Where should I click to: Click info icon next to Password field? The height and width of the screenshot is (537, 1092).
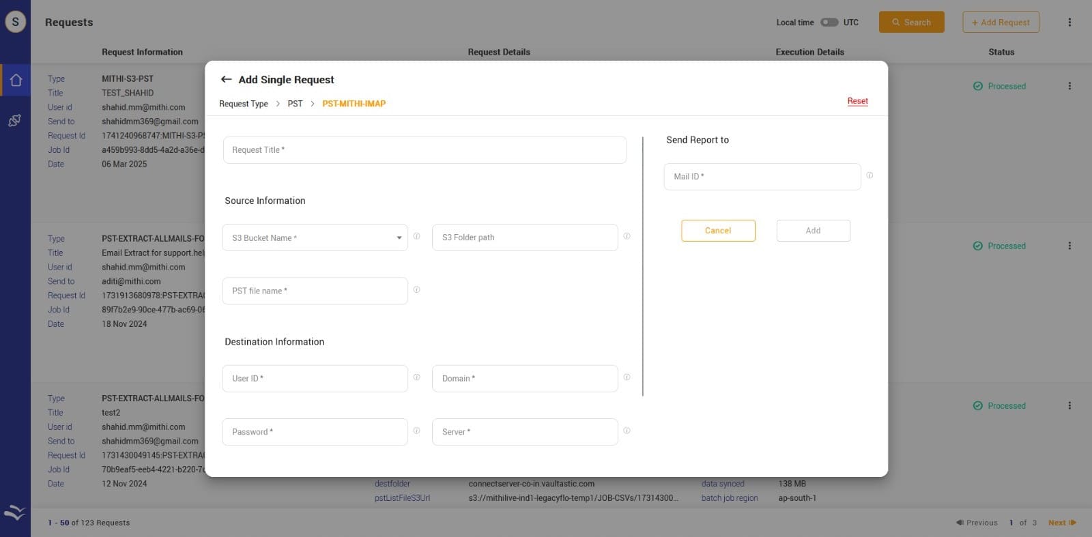[416, 431]
